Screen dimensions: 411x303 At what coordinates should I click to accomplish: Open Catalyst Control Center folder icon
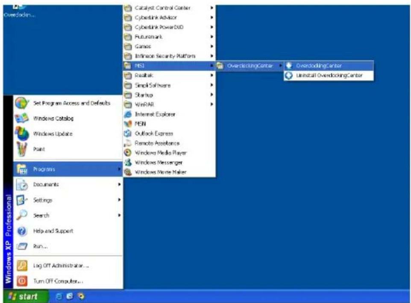128,8
